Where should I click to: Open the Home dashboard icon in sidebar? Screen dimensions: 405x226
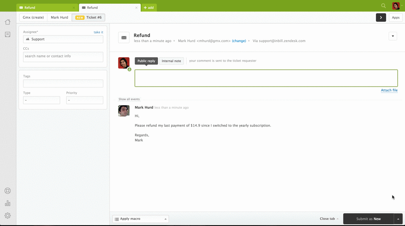click(x=8, y=22)
